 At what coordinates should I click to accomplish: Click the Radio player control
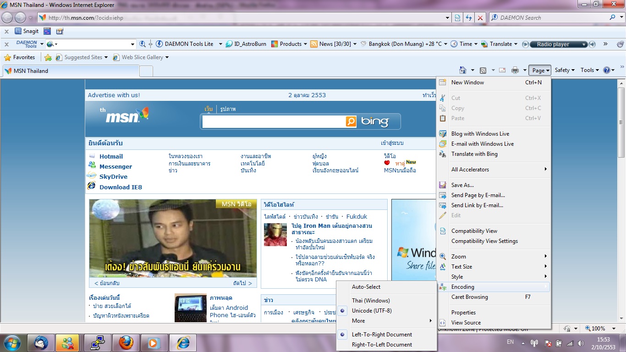coord(559,44)
